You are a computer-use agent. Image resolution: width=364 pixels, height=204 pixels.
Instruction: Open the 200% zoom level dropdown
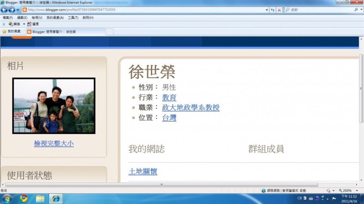tap(357, 191)
